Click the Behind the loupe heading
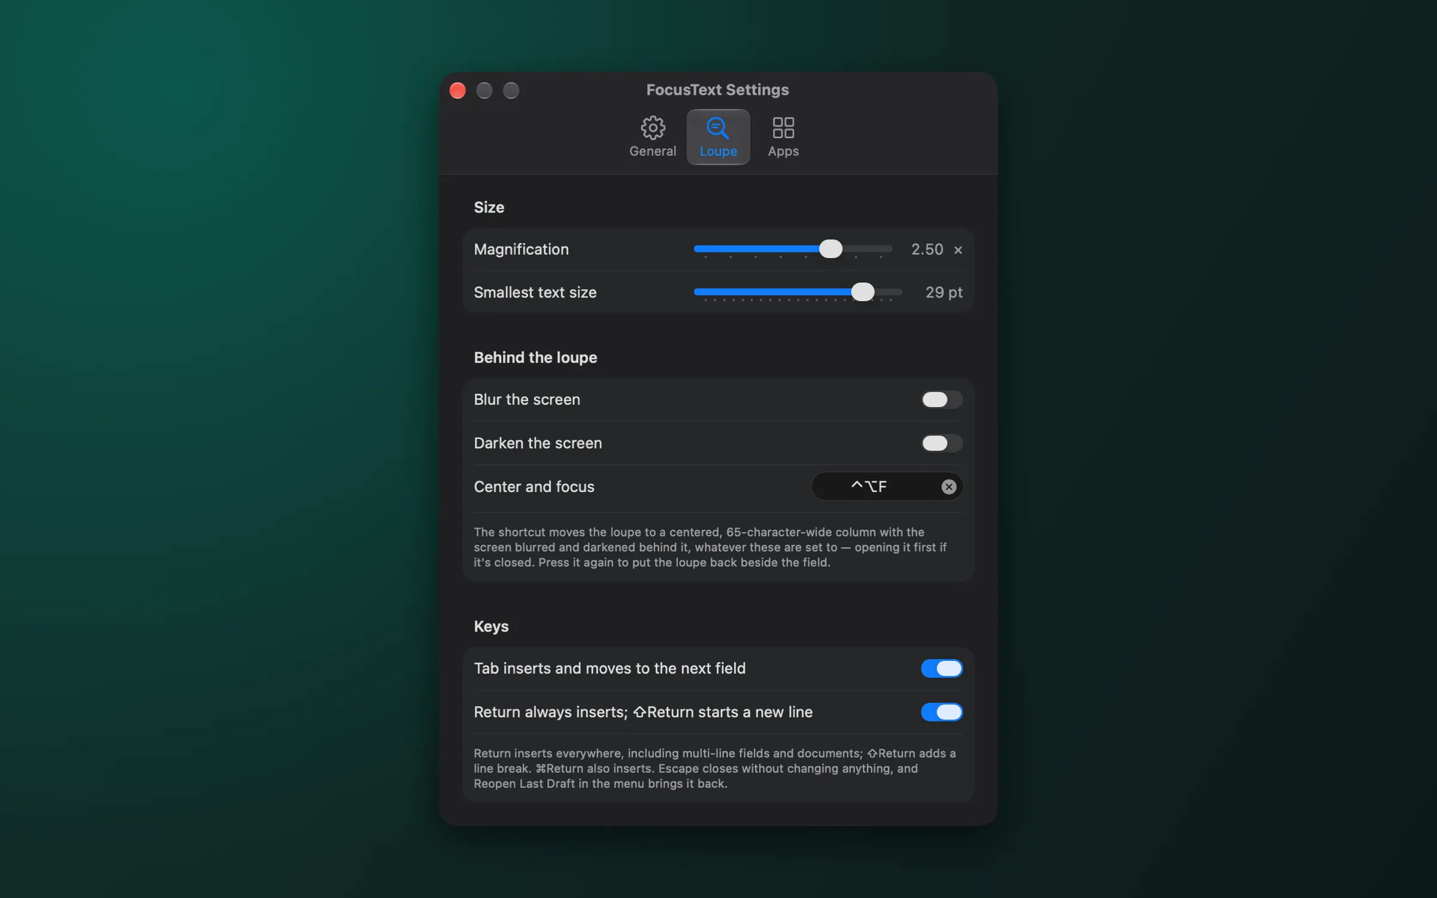This screenshot has width=1437, height=898. 535,357
